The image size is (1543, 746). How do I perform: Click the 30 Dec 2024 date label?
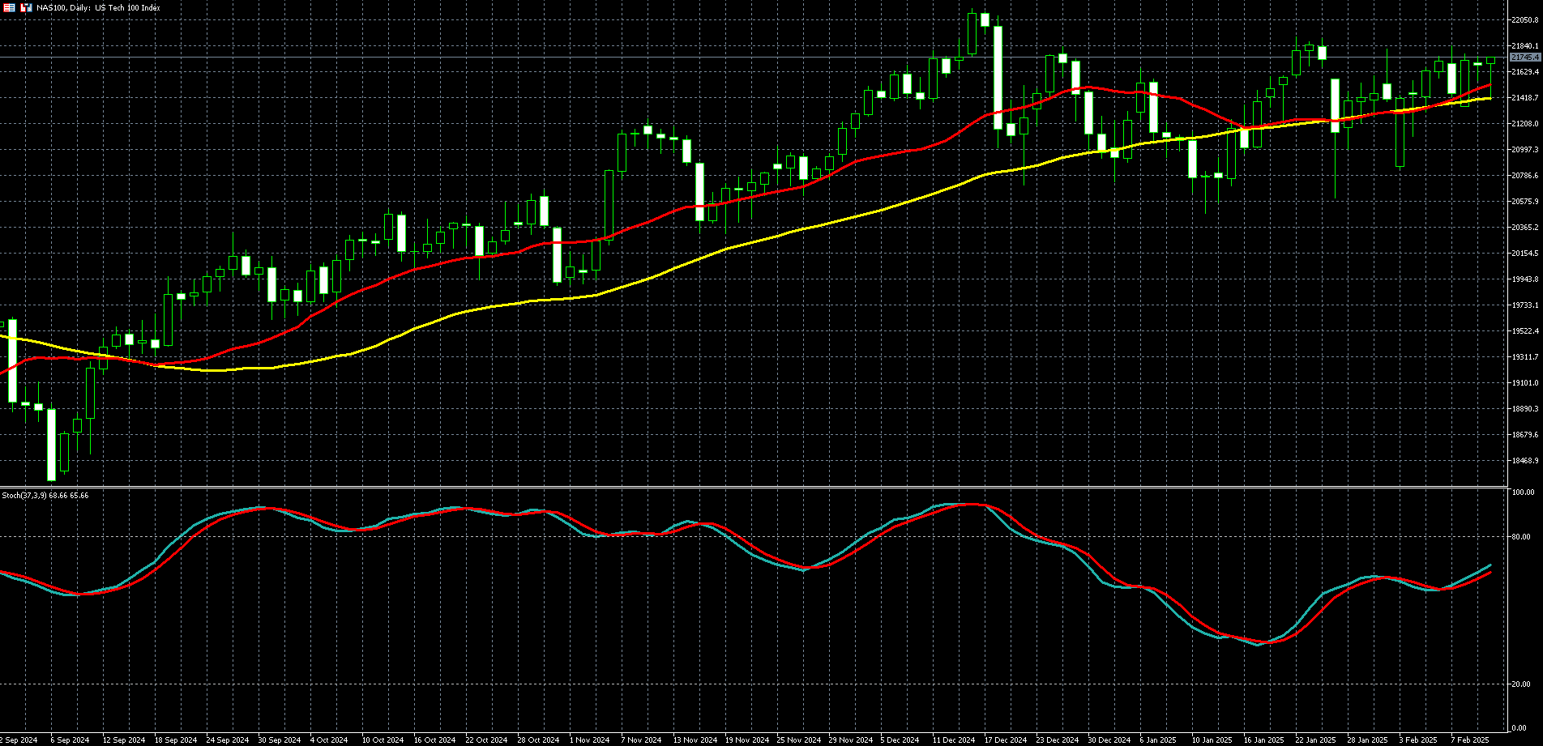(1109, 740)
